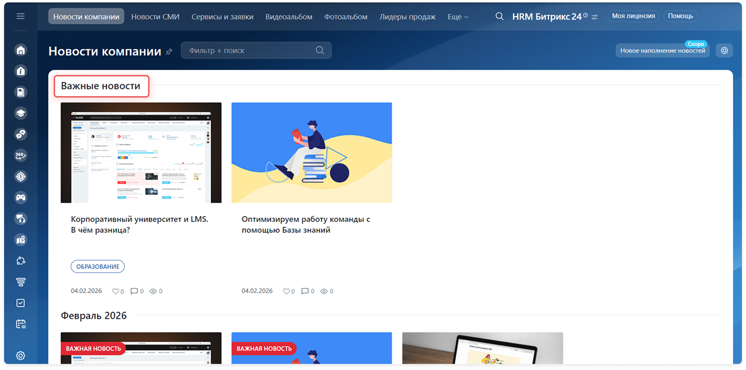Open the headset support sidebar icon
The image size is (746, 370).
click(21, 219)
